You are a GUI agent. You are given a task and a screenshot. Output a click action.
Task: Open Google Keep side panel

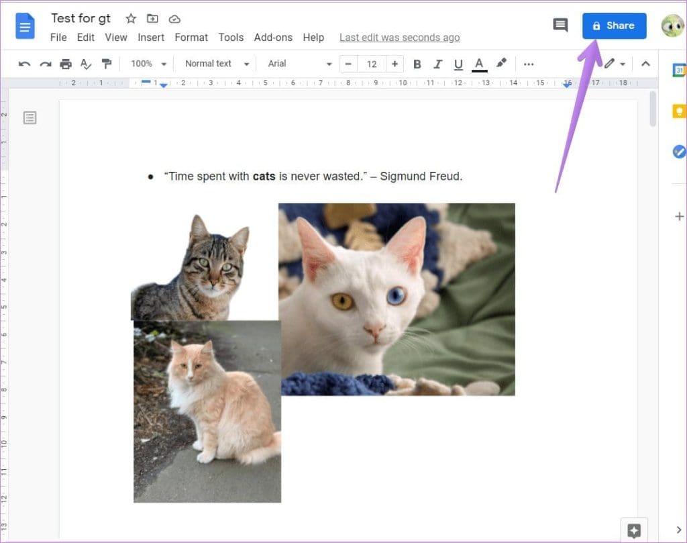678,111
